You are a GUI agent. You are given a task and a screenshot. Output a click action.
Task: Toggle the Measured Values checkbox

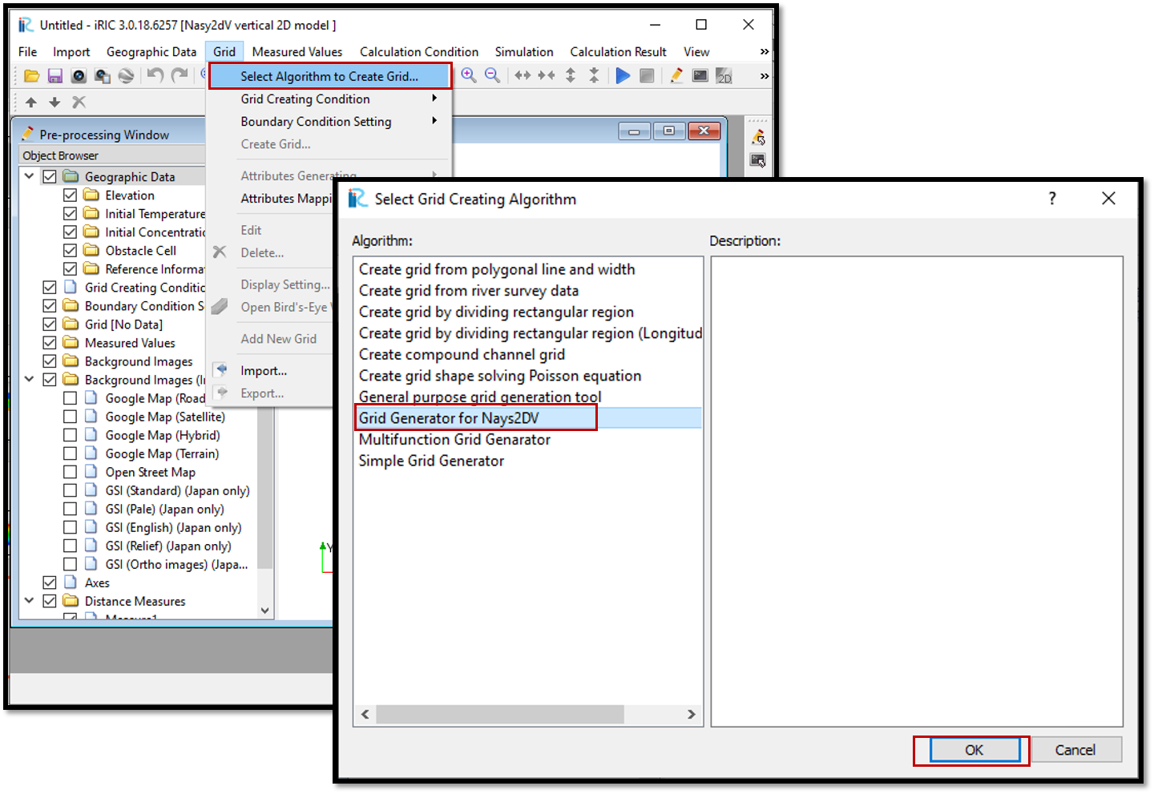click(x=50, y=342)
